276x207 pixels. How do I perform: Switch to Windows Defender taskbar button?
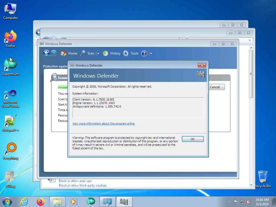(124, 202)
